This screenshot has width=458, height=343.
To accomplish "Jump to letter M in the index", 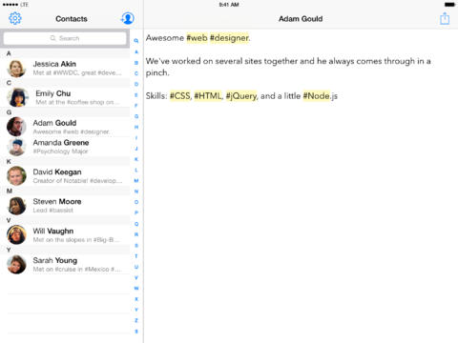I will click(x=136, y=180).
